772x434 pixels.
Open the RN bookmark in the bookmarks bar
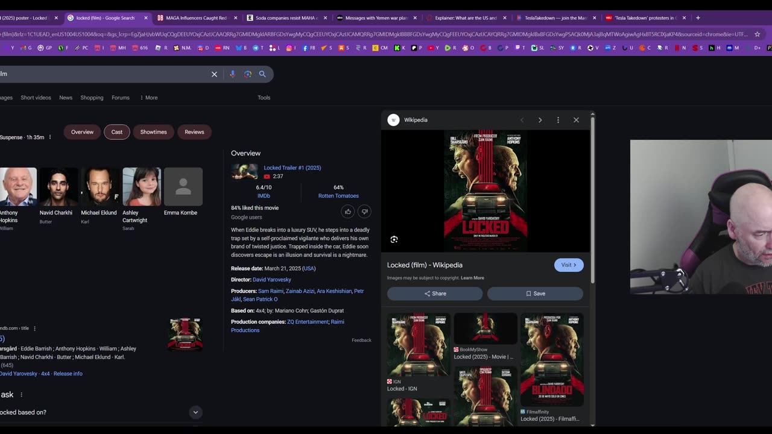pos(223,48)
